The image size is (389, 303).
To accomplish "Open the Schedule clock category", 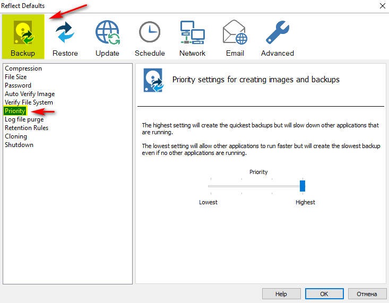I will click(x=150, y=38).
